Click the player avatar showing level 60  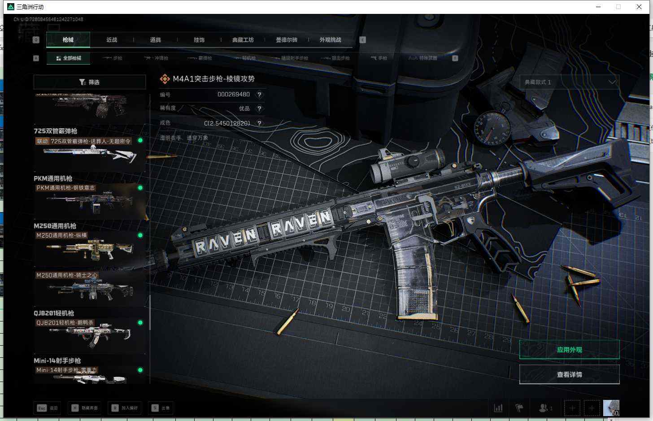tap(611, 408)
